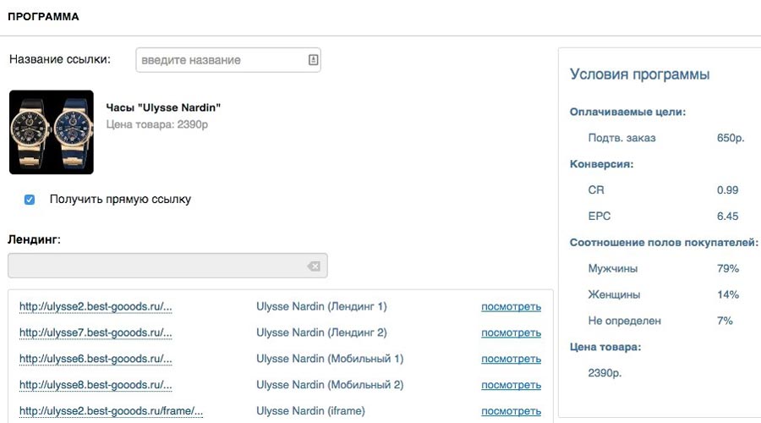Screen dimensions: 761x423
Task: Click the "Условия программы" heading
Action: [x=640, y=74]
